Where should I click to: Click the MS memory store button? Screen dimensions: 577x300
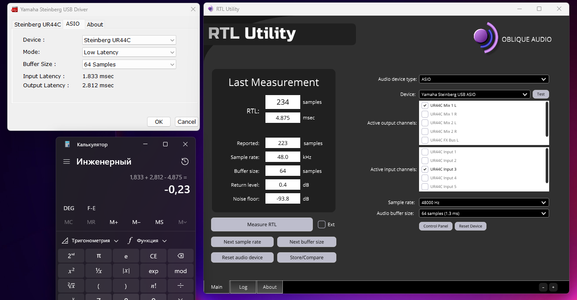[159, 222]
